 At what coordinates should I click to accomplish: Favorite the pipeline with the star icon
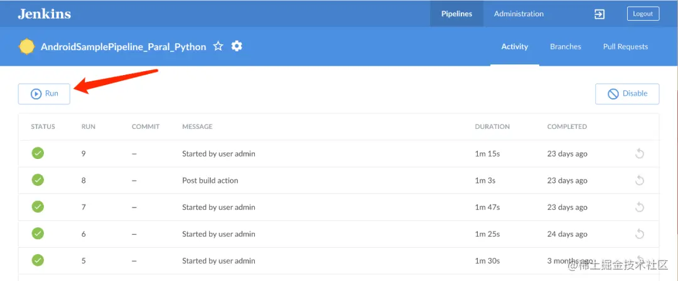[218, 46]
